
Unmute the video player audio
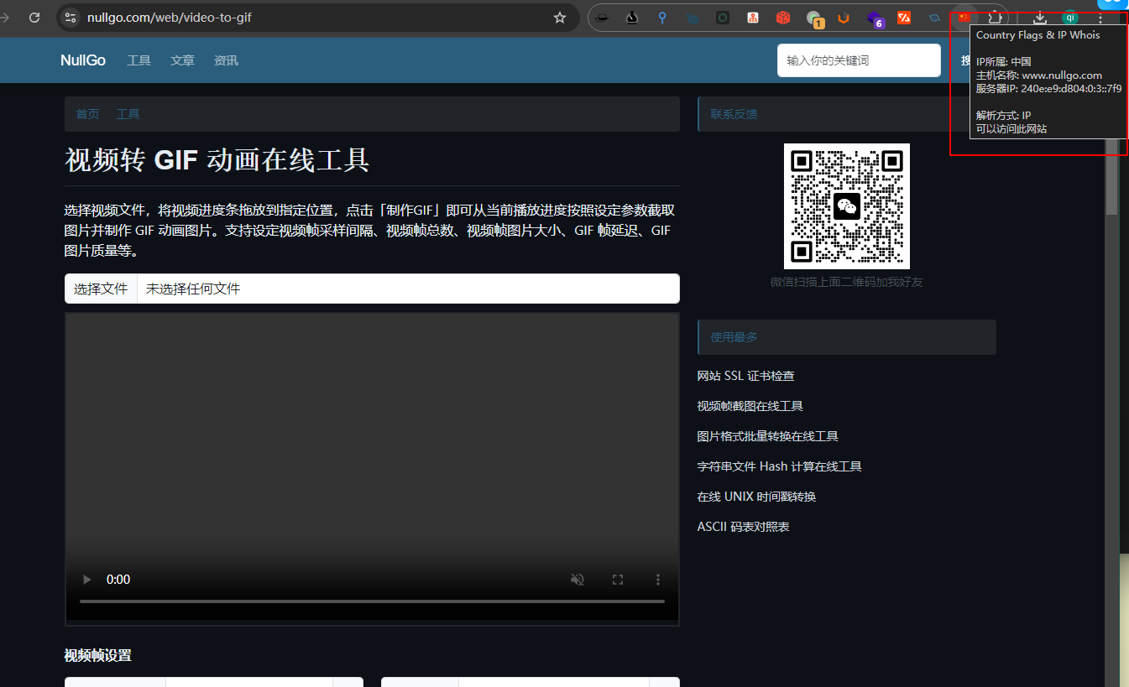tap(577, 579)
